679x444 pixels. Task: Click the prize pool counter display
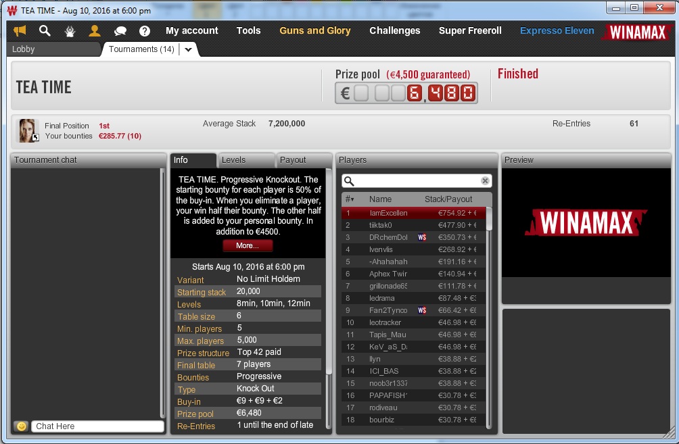pos(406,93)
